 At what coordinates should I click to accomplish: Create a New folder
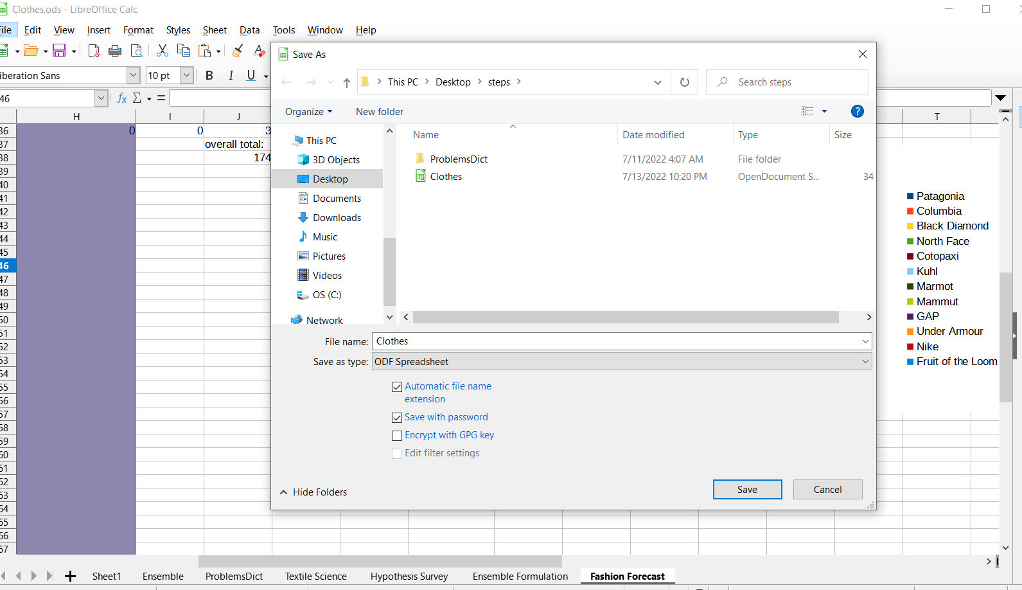tap(380, 111)
